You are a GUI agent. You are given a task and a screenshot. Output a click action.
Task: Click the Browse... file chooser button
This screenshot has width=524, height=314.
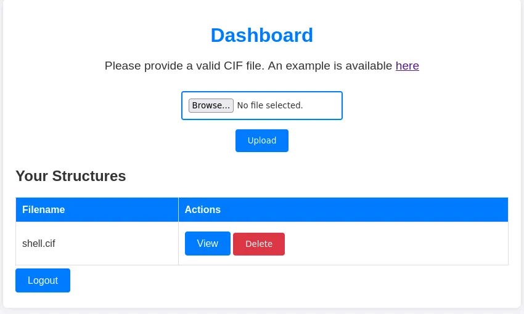pyautogui.click(x=211, y=105)
